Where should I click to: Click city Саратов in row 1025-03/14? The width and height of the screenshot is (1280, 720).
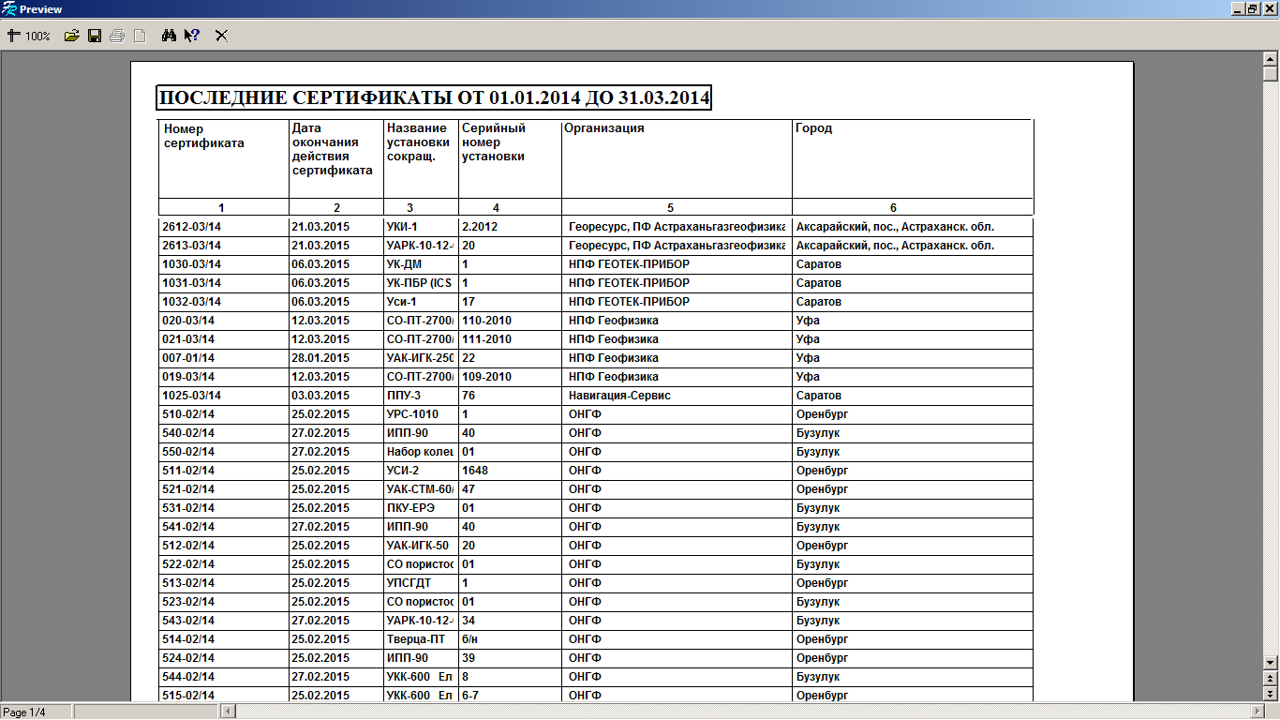click(819, 396)
